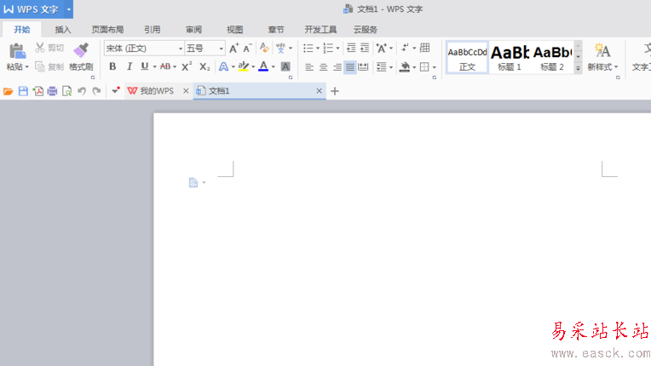Switch to the 插入 tab
This screenshot has height=366, width=651.
point(63,30)
